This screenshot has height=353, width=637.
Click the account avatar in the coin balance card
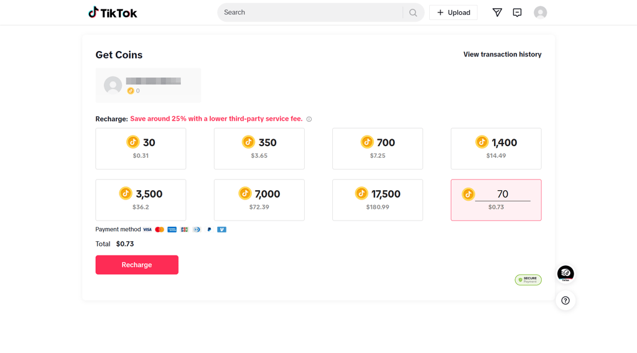point(113,85)
